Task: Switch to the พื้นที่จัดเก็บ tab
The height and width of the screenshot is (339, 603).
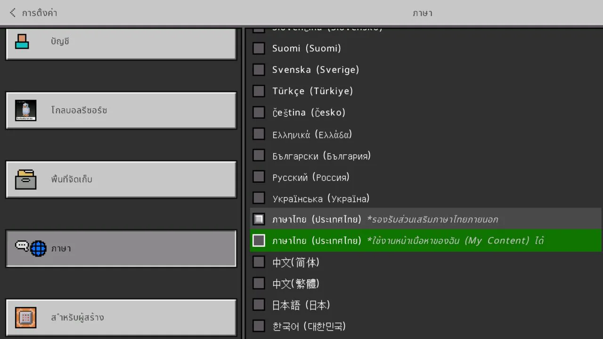Action: pyautogui.click(x=121, y=179)
